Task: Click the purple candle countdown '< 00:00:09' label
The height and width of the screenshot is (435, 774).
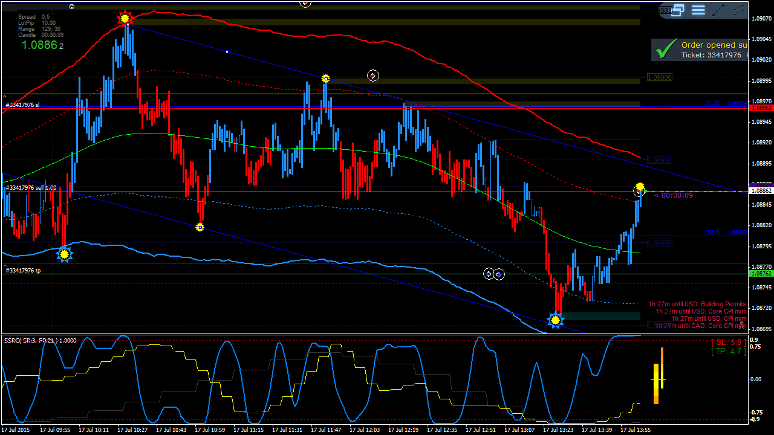Action: click(673, 195)
